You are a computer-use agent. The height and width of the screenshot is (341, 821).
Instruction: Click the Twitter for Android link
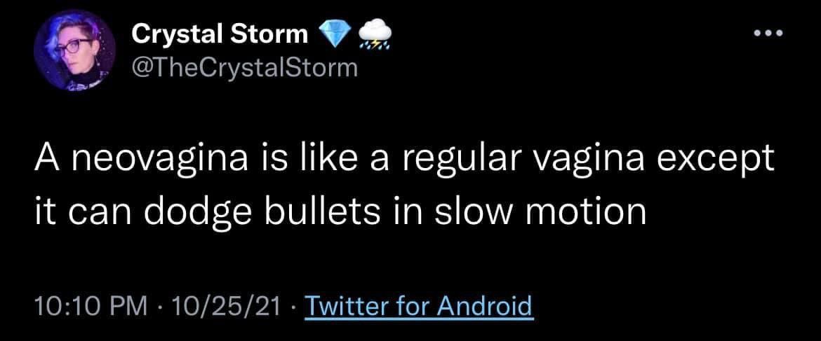click(x=418, y=306)
